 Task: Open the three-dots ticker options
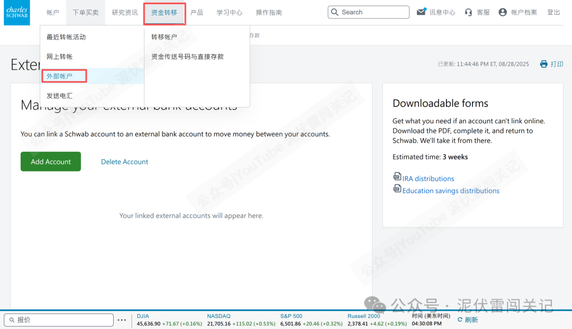pyautogui.click(x=122, y=320)
